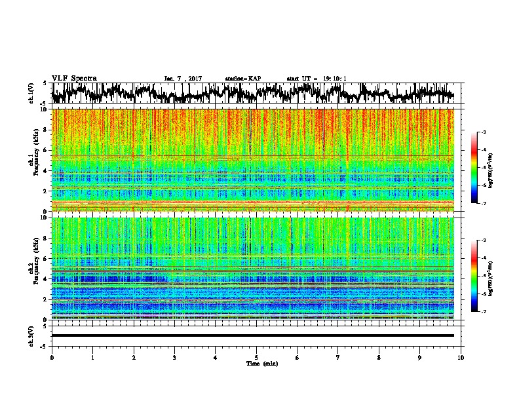Click the "VLF Spectra" title text
Image resolution: width=519 pixels, height=401 pixels.
click(74, 79)
